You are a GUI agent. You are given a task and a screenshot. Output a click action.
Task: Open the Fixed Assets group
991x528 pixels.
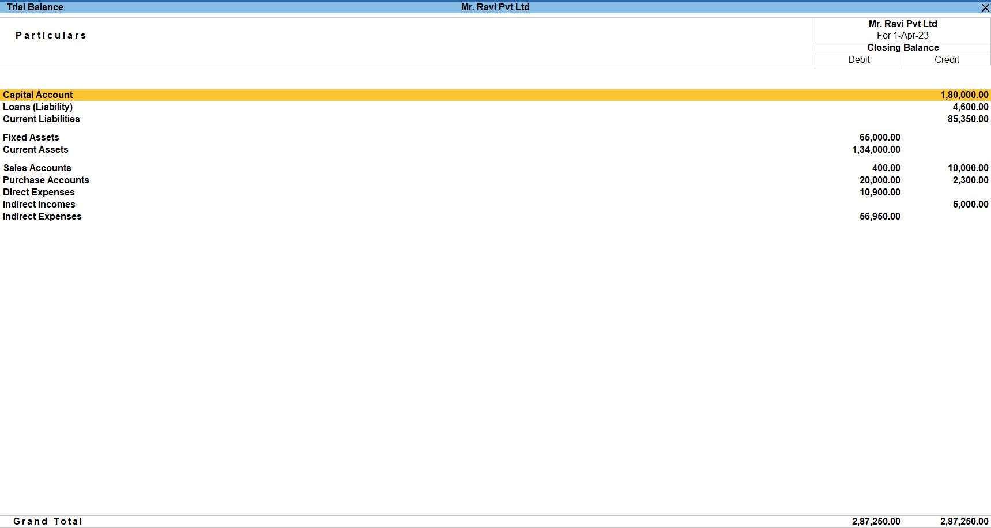coord(31,138)
